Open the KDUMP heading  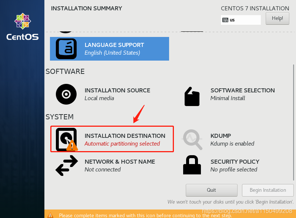221,136
